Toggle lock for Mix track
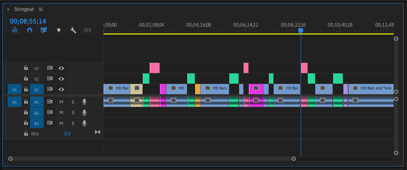407x170 pixels. [x=26, y=134]
